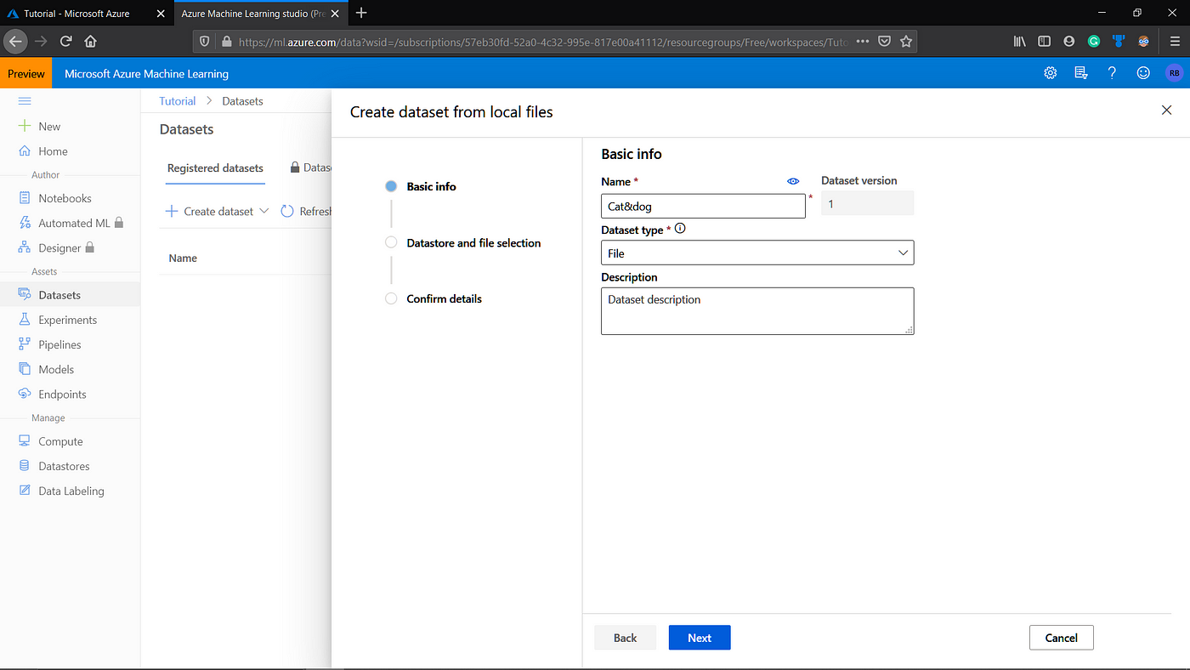Open the page actions ellipsis in address bar
This screenshot has height=670, width=1190.
[x=862, y=41]
